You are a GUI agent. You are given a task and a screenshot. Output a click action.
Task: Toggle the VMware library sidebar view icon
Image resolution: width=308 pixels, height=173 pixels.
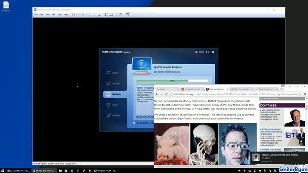click(106, 15)
